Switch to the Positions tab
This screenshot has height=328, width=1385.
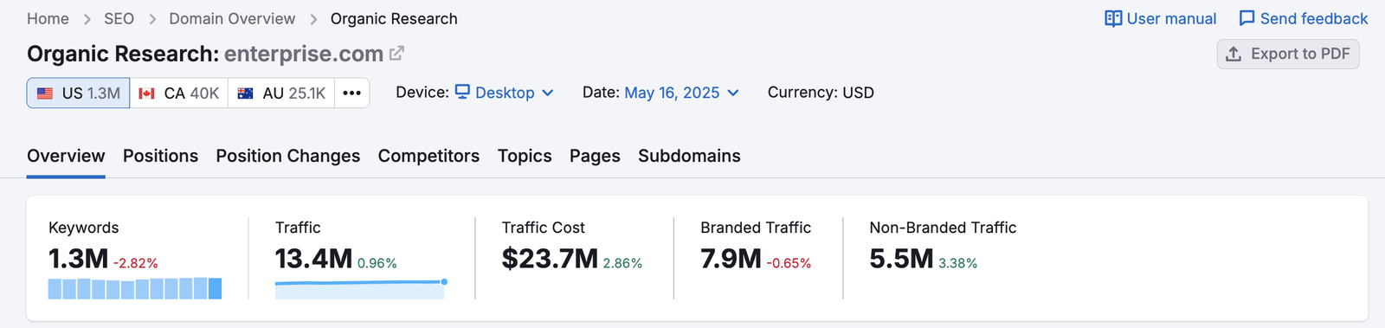pyautogui.click(x=160, y=156)
